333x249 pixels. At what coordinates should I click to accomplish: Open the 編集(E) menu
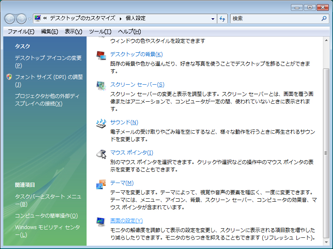tap(50, 32)
